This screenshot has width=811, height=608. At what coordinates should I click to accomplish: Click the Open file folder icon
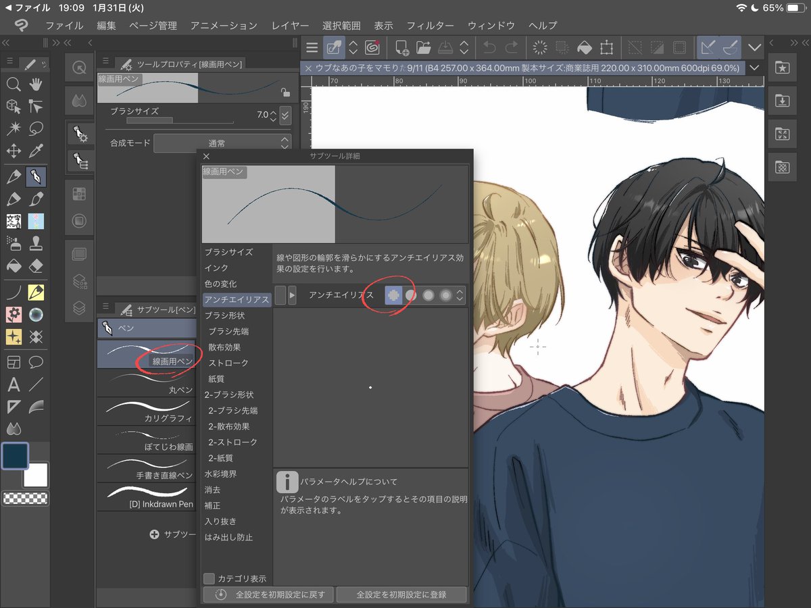tap(423, 47)
